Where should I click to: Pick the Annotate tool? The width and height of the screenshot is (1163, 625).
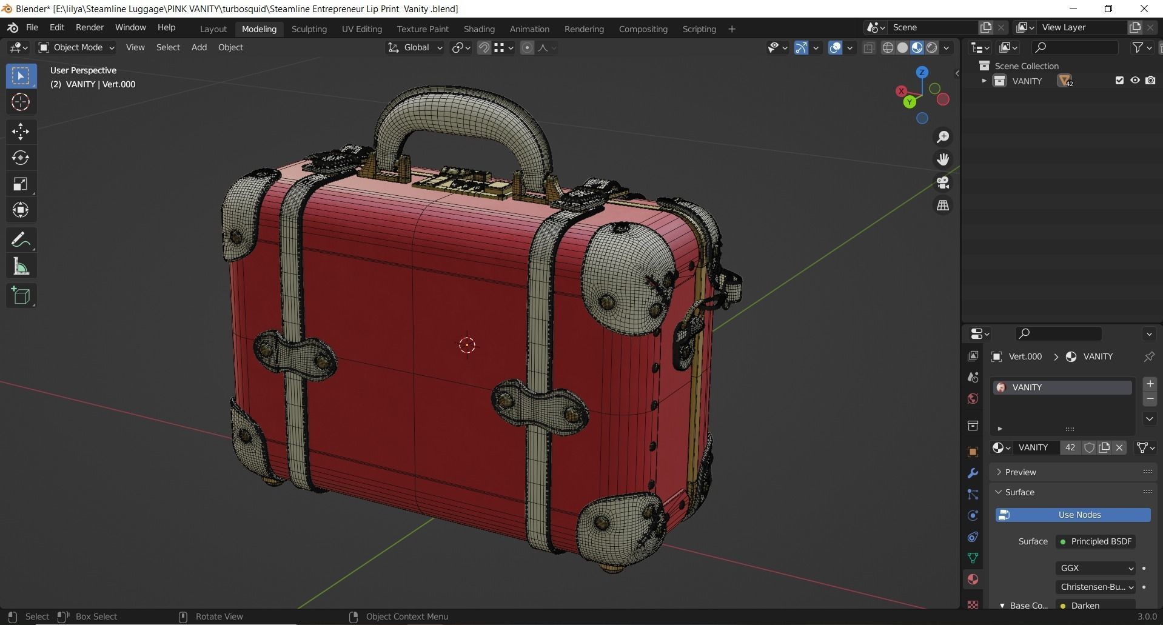click(x=21, y=240)
